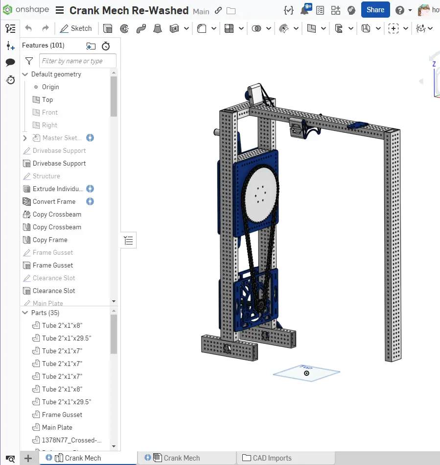This screenshot has height=465, width=440.
Task: Select the Sweep tool
Action: pos(140,28)
